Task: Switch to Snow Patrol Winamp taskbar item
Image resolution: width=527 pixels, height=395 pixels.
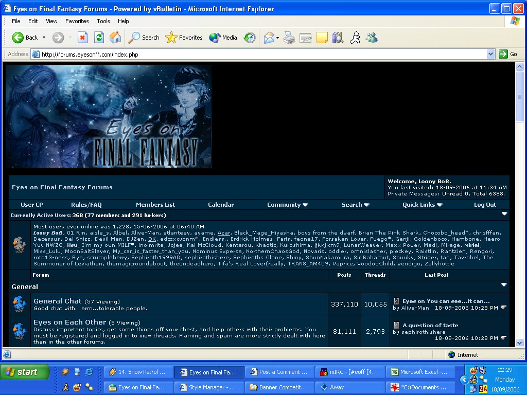Action: [138, 372]
